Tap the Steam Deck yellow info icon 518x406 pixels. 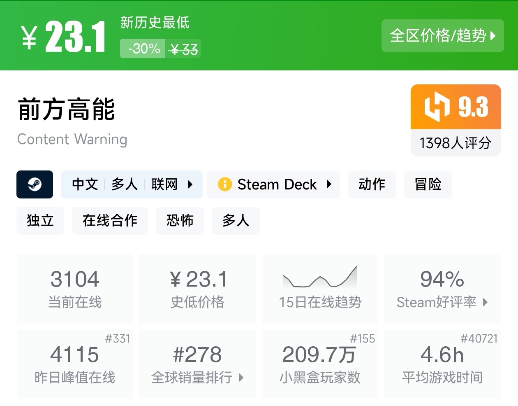pyautogui.click(x=225, y=184)
